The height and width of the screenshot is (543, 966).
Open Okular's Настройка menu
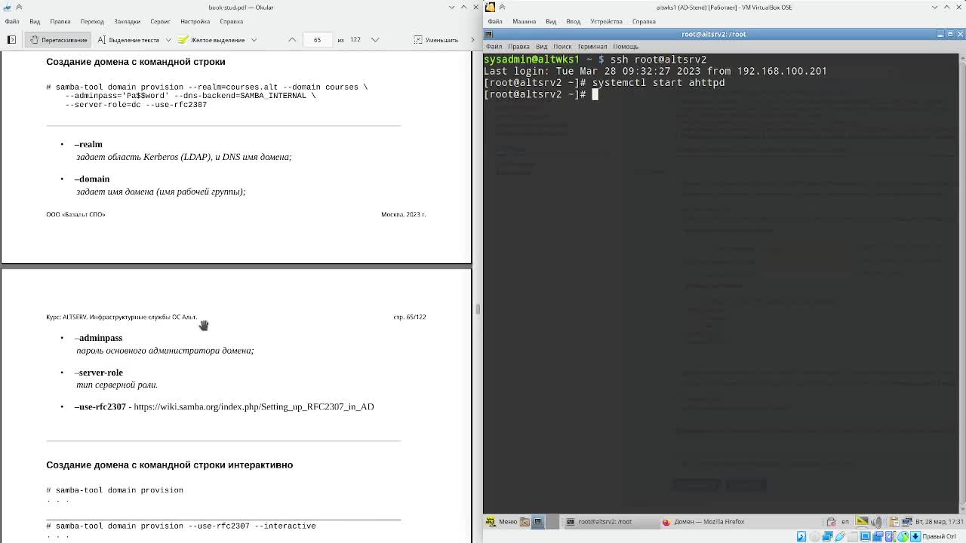coord(195,21)
